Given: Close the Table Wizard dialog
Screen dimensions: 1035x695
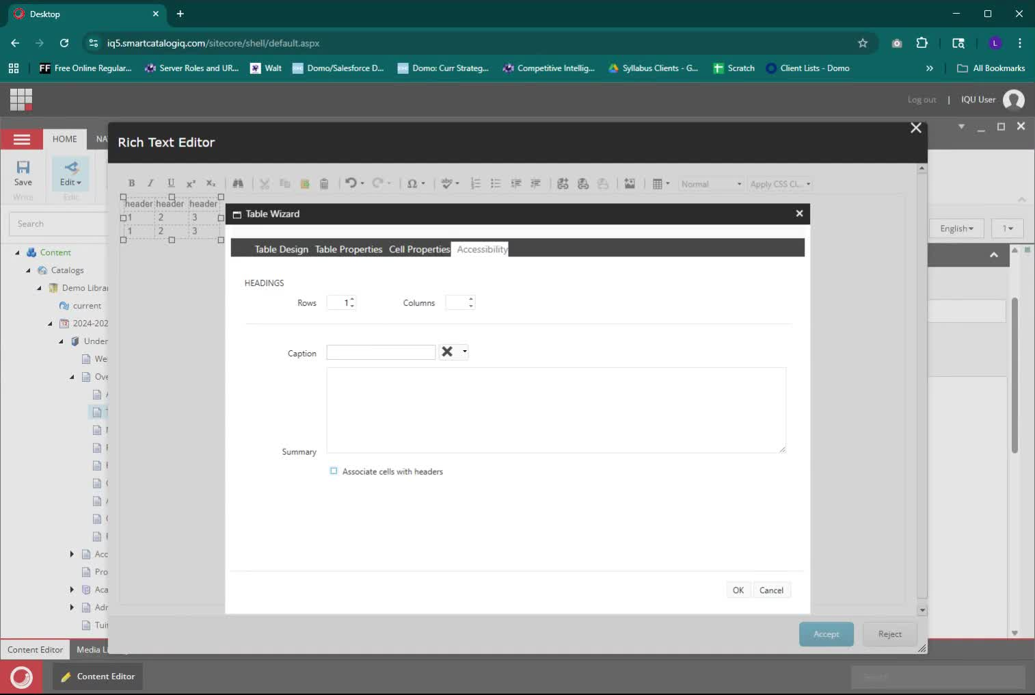Looking at the screenshot, I should 799,213.
